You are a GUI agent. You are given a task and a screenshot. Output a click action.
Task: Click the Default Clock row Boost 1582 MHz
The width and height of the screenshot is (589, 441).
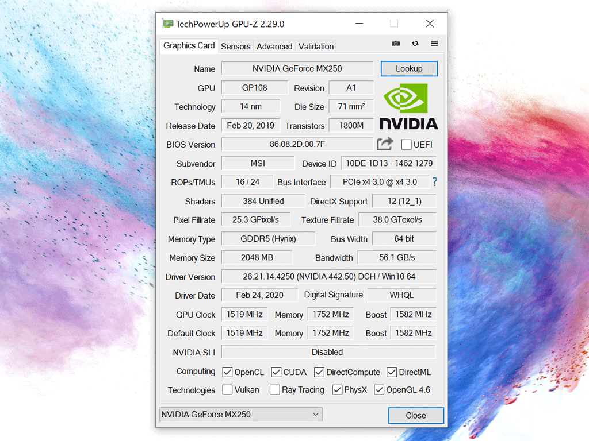tap(413, 333)
